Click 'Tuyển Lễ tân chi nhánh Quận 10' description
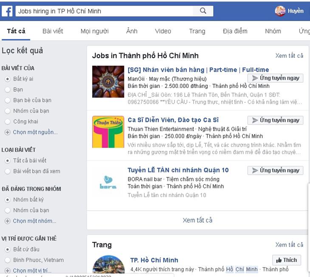The image size is (310, 277). coord(167,195)
